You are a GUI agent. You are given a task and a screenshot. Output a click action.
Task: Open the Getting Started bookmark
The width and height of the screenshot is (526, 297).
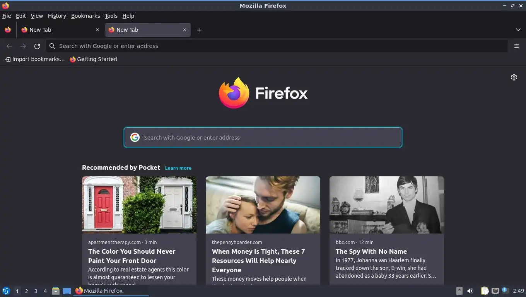(x=93, y=59)
